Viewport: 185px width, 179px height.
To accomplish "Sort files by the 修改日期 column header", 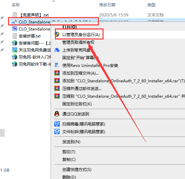I will 107,5.
